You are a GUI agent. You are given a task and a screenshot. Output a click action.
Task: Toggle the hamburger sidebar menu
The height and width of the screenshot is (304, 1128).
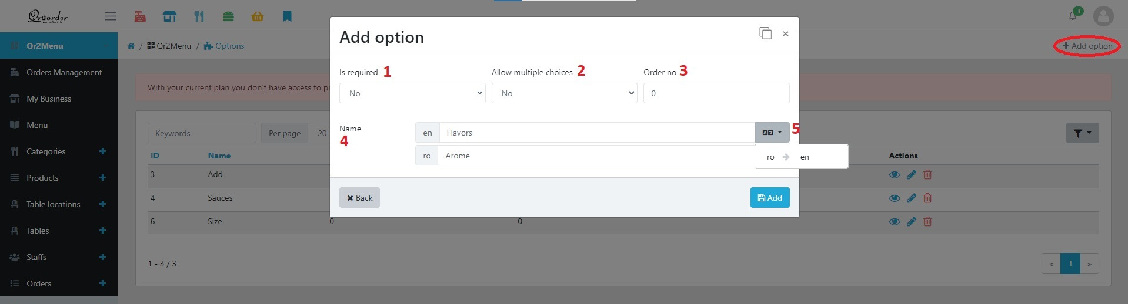111,16
